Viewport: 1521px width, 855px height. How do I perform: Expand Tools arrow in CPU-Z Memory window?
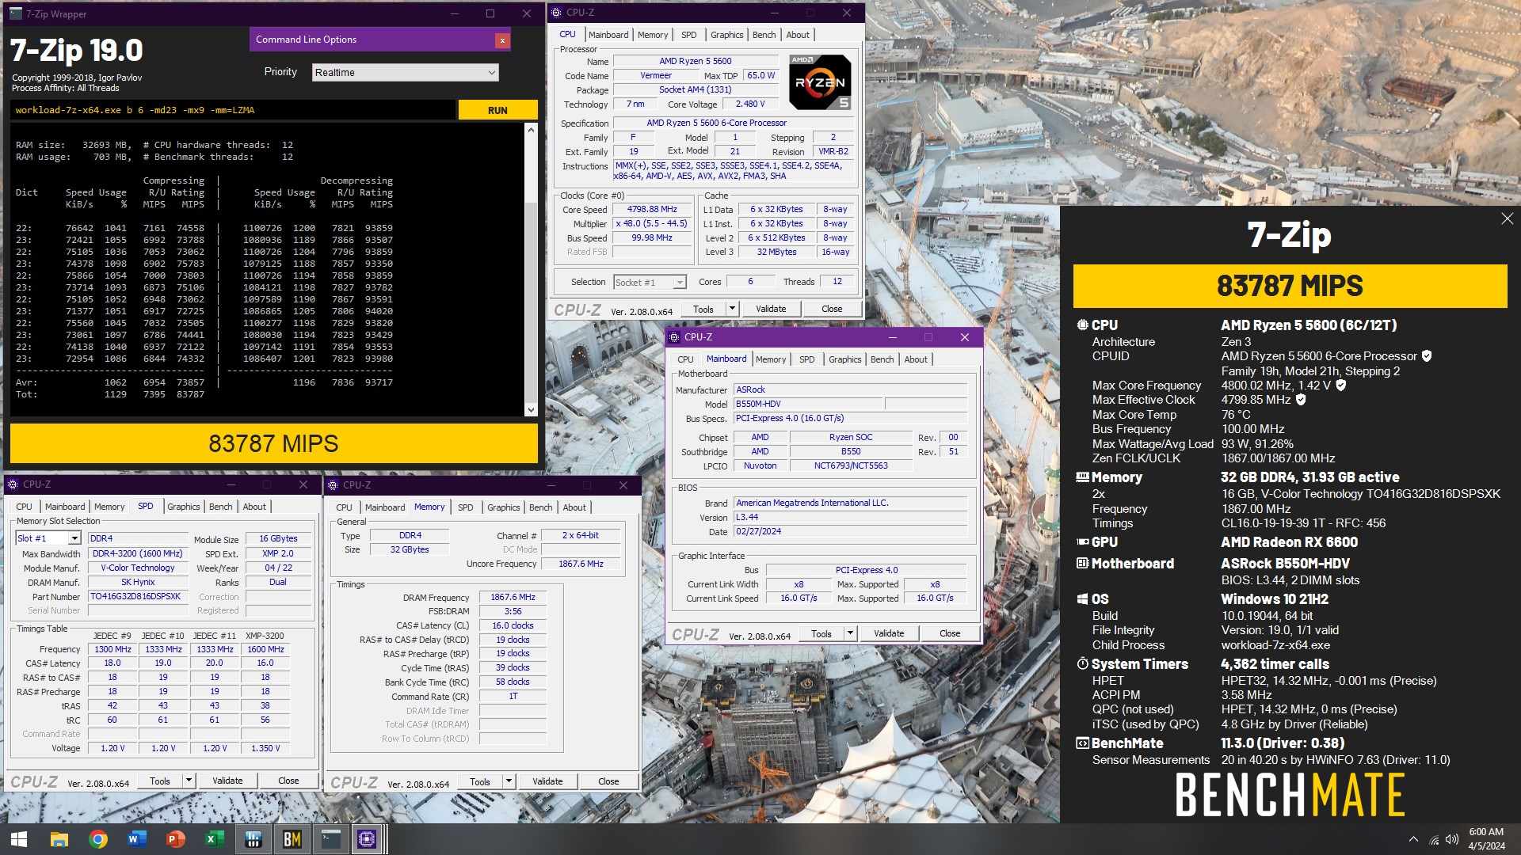(509, 781)
